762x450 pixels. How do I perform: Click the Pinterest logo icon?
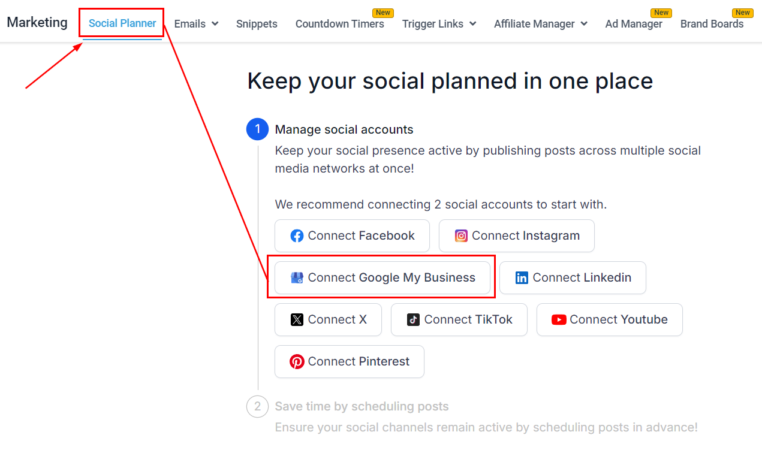click(297, 362)
